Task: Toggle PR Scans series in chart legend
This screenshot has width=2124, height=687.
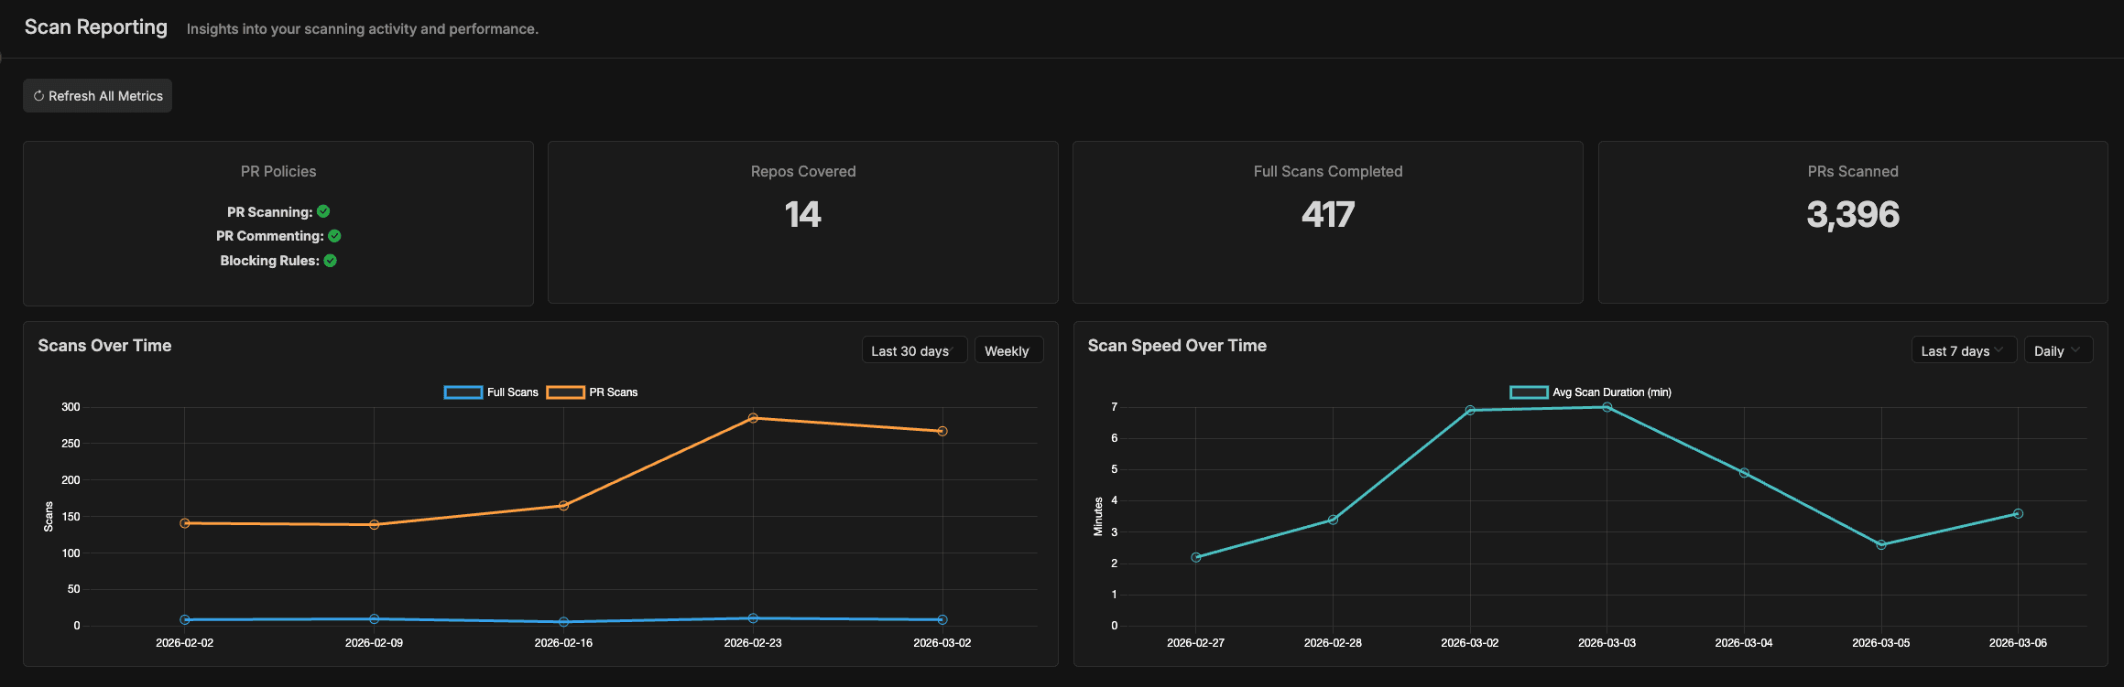Action: [x=593, y=392]
